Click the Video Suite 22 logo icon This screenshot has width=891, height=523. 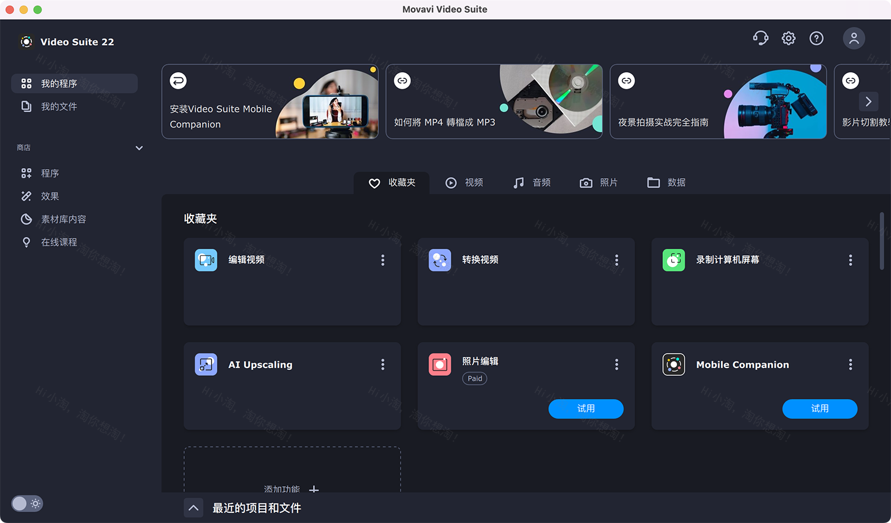tap(27, 42)
